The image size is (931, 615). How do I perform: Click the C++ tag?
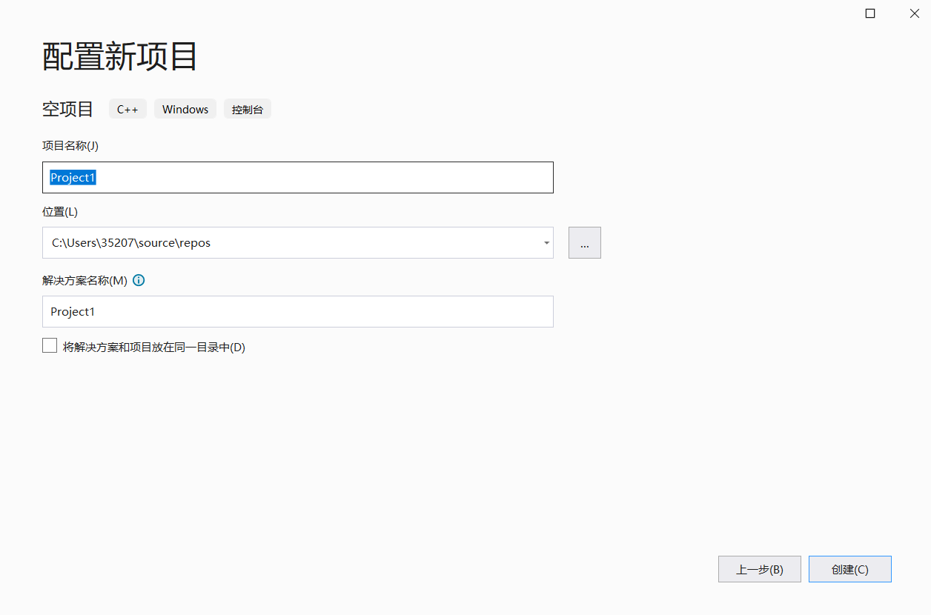point(127,109)
